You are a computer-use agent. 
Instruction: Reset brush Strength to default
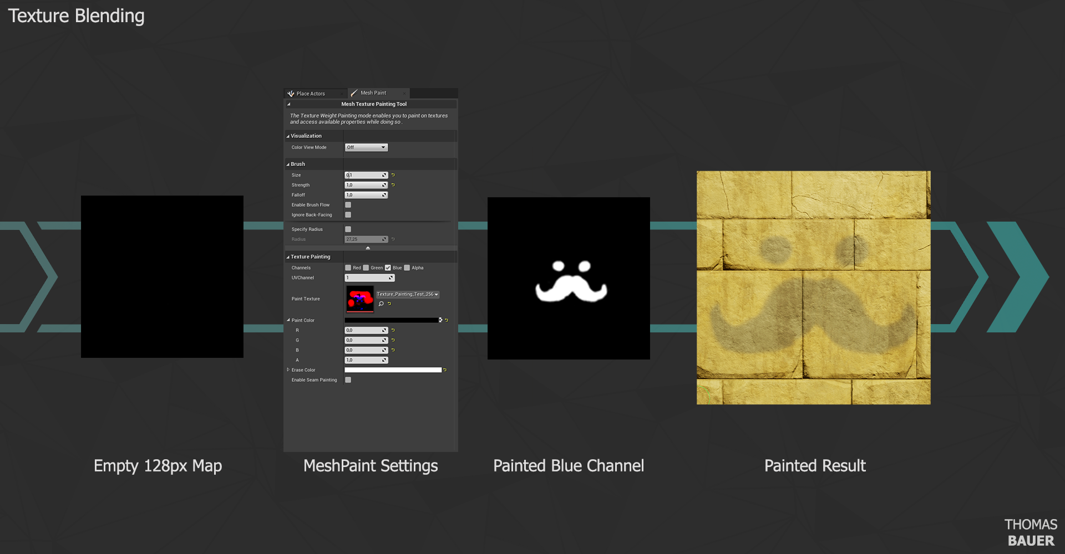(393, 185)
